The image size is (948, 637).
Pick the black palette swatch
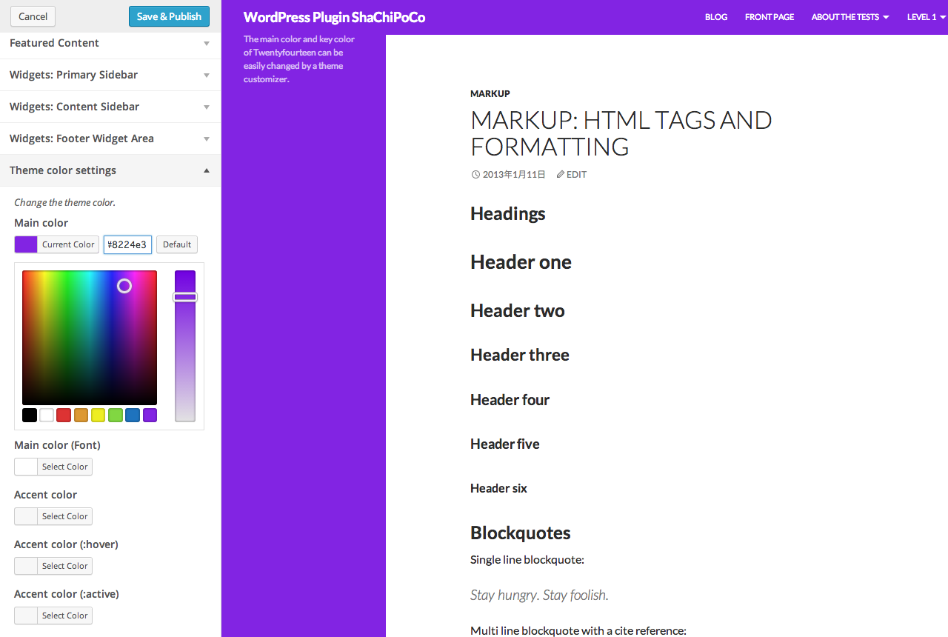[x=30, y=415]
